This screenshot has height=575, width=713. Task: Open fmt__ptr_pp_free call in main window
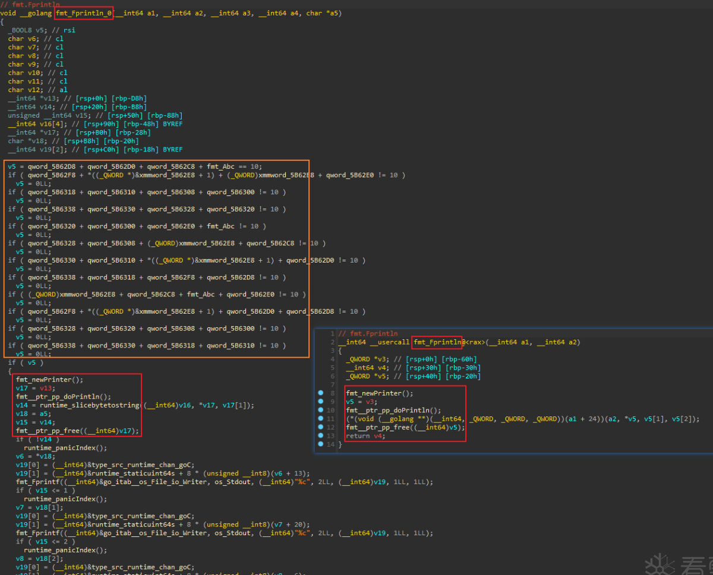[x=77, y=431]
